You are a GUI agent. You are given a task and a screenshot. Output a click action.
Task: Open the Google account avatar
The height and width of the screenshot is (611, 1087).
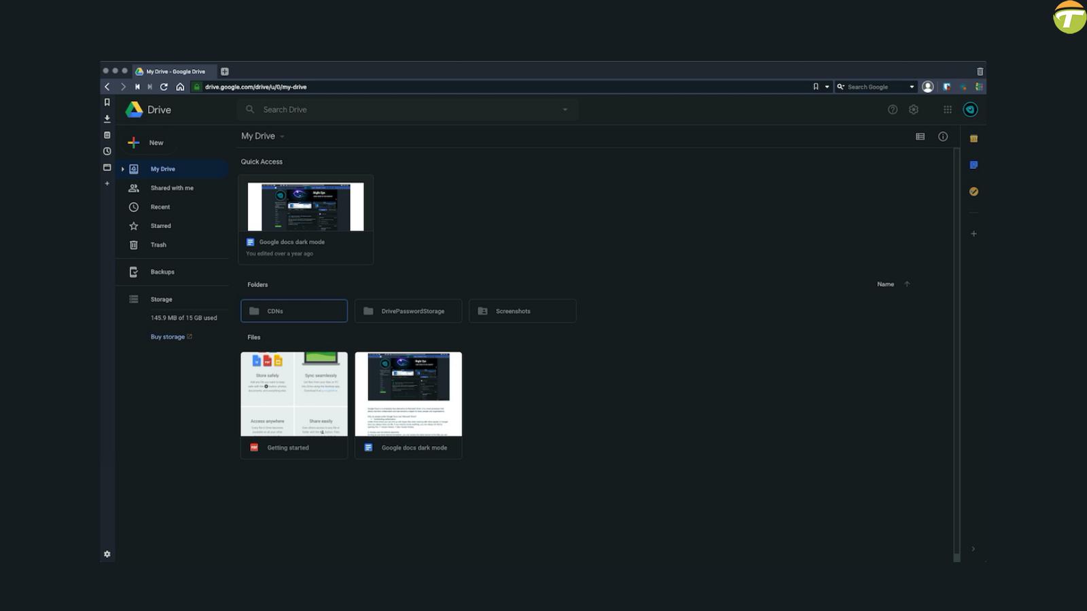970,109
